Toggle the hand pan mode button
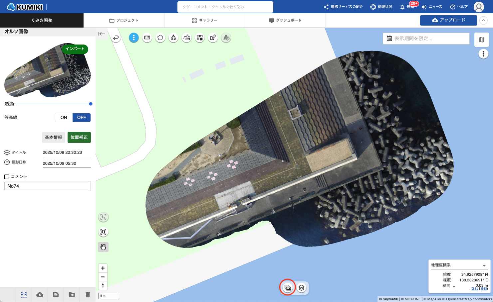 point(103,247)
